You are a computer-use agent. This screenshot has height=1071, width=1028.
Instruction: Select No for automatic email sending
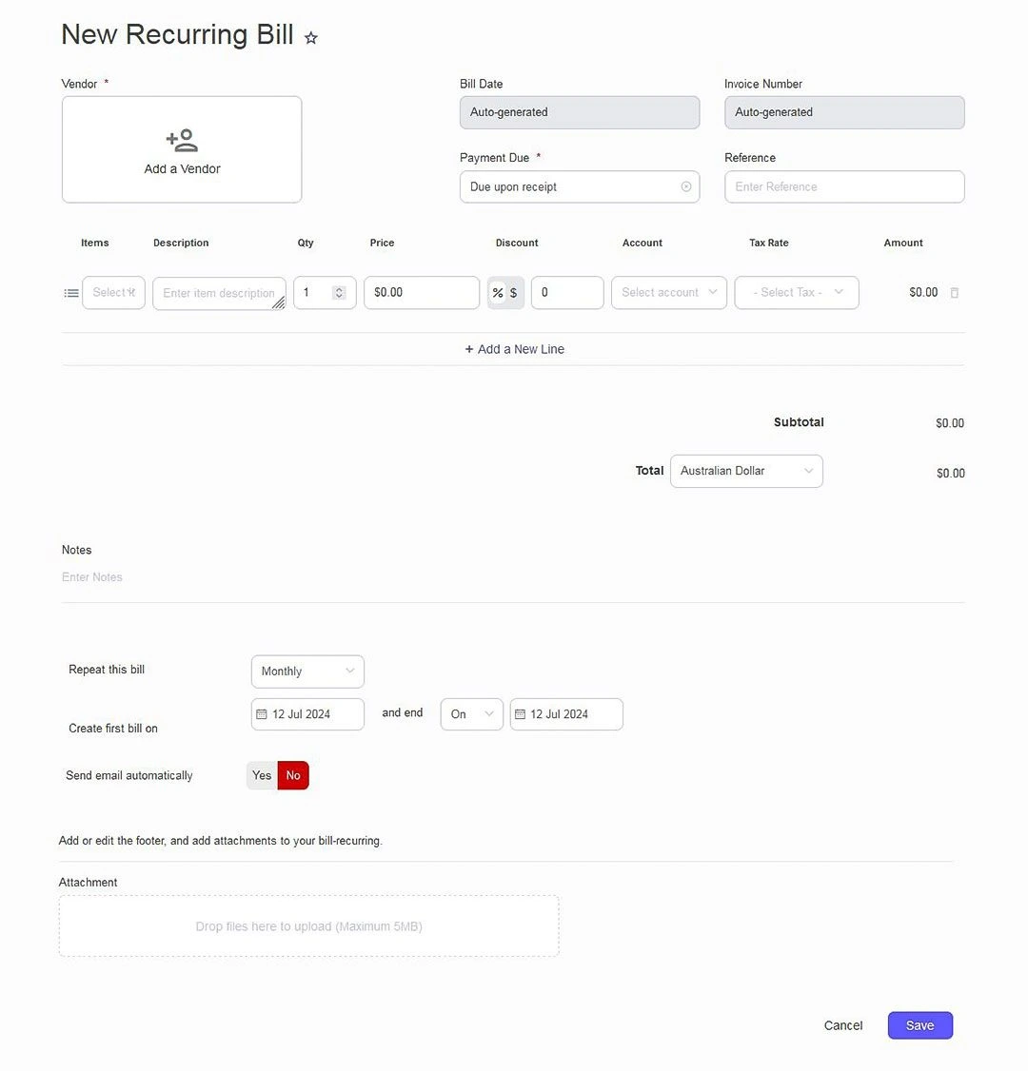293,775
